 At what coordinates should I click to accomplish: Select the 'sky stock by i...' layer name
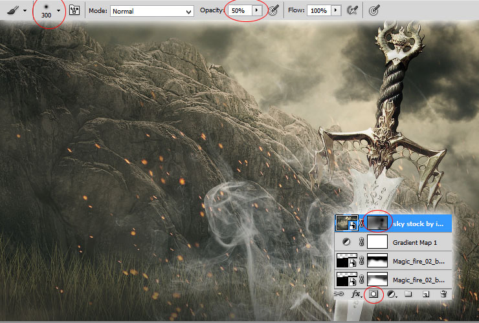click(418, 224)
